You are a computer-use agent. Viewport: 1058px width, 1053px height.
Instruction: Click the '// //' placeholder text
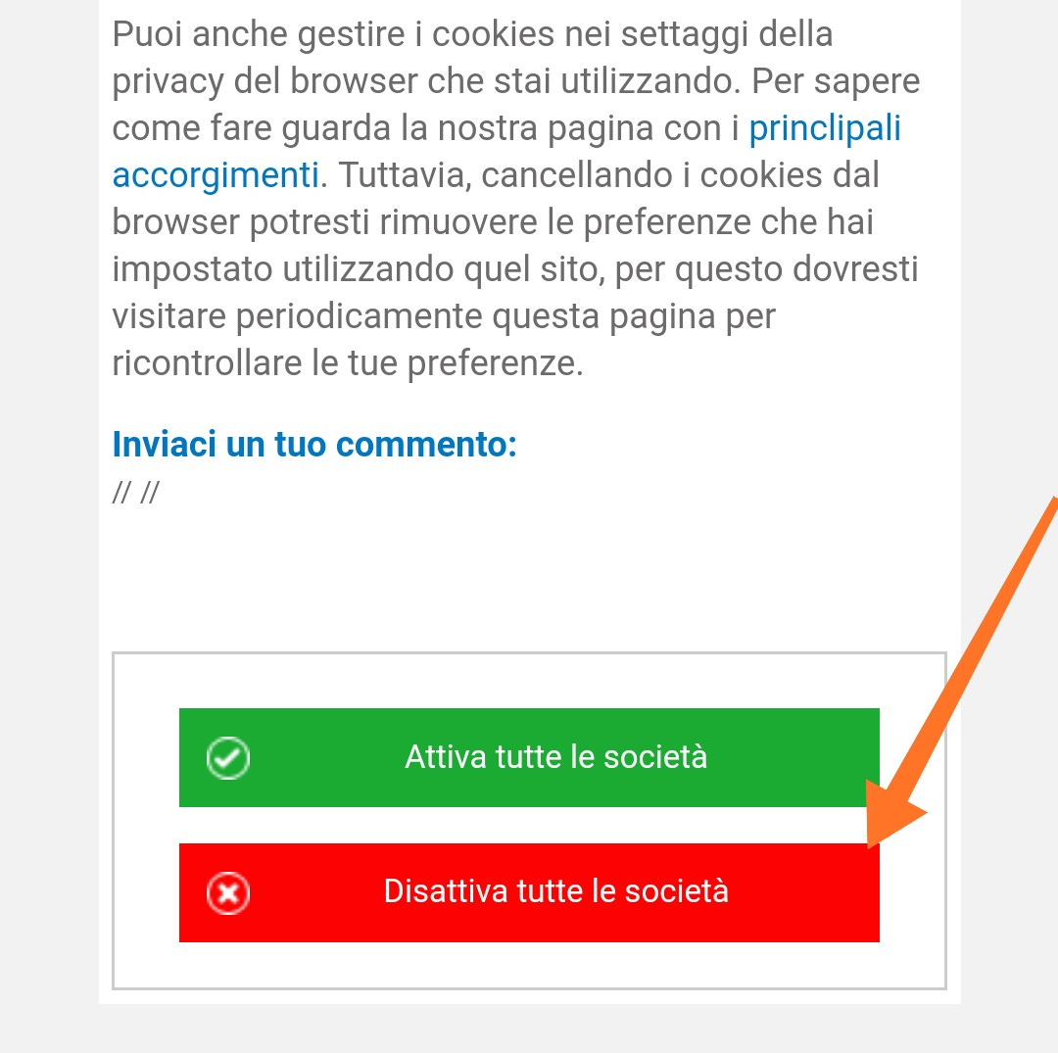point(135,492)
